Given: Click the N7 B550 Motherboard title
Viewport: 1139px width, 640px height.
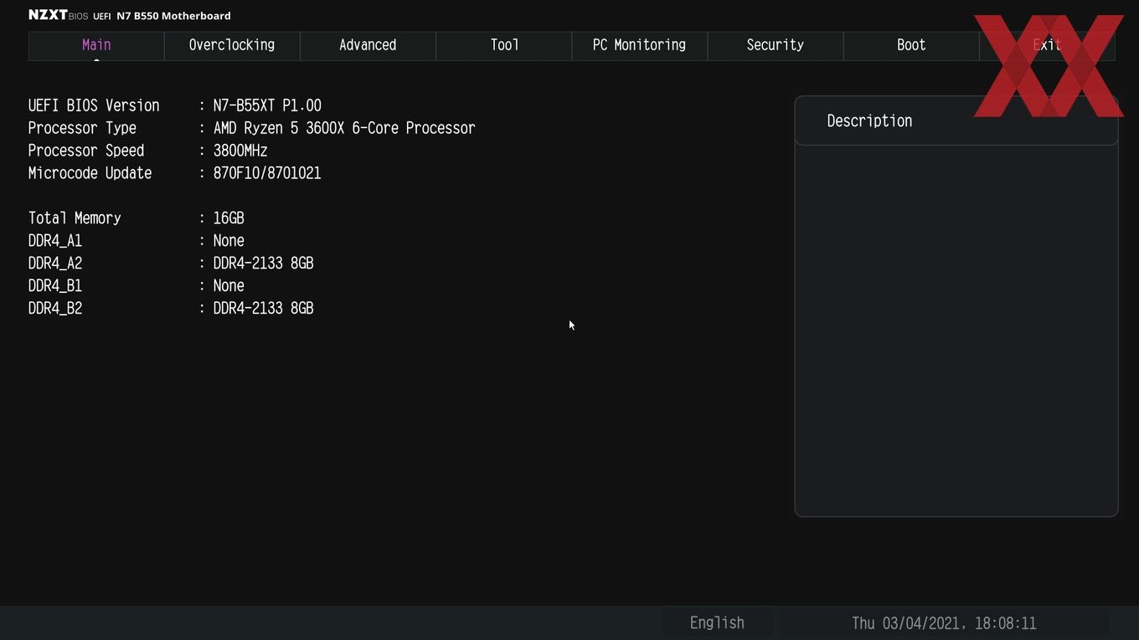Looking at the screenshot, I should click(173, 16).
